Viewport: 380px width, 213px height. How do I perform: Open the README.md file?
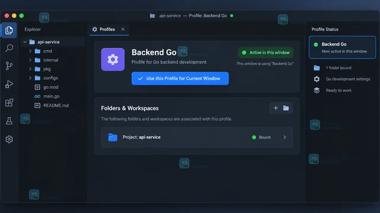56,105
